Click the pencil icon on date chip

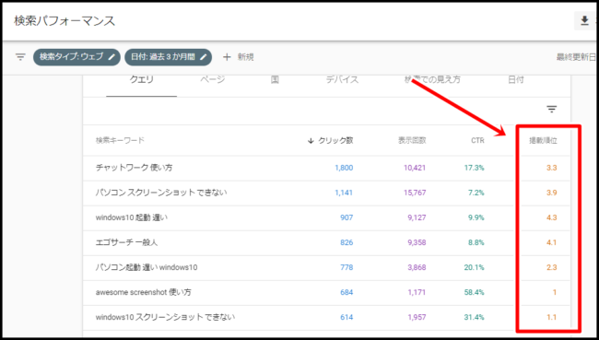coord(204,57)
